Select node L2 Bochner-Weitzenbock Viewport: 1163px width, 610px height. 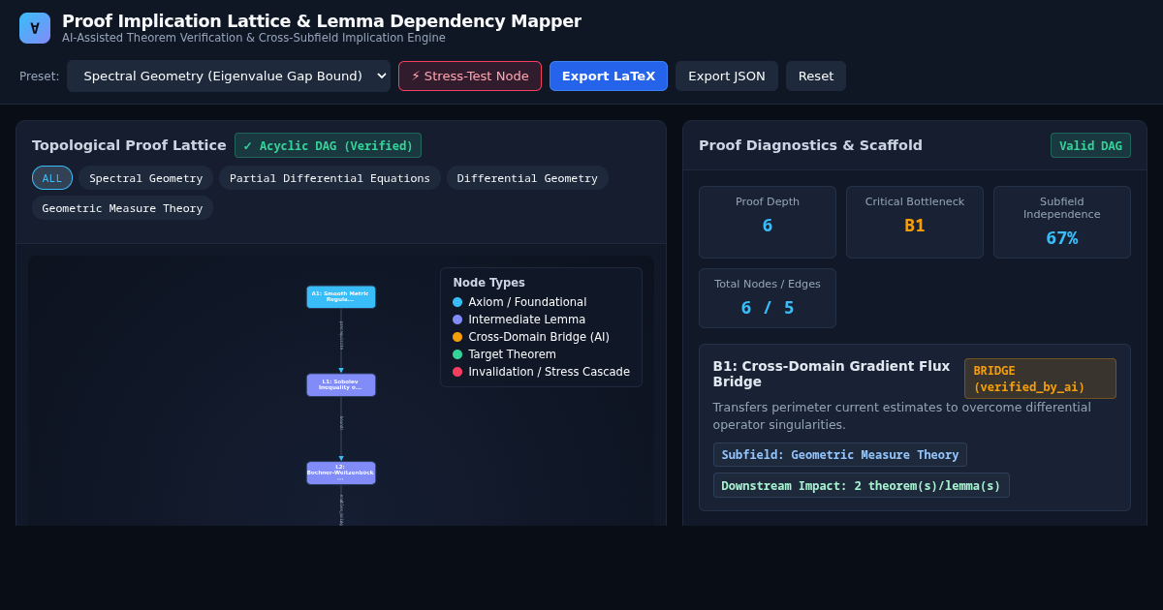pos(341,473)
